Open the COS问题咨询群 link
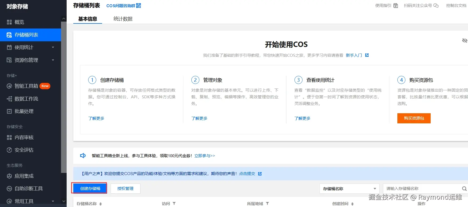 (x=121, y=6)
